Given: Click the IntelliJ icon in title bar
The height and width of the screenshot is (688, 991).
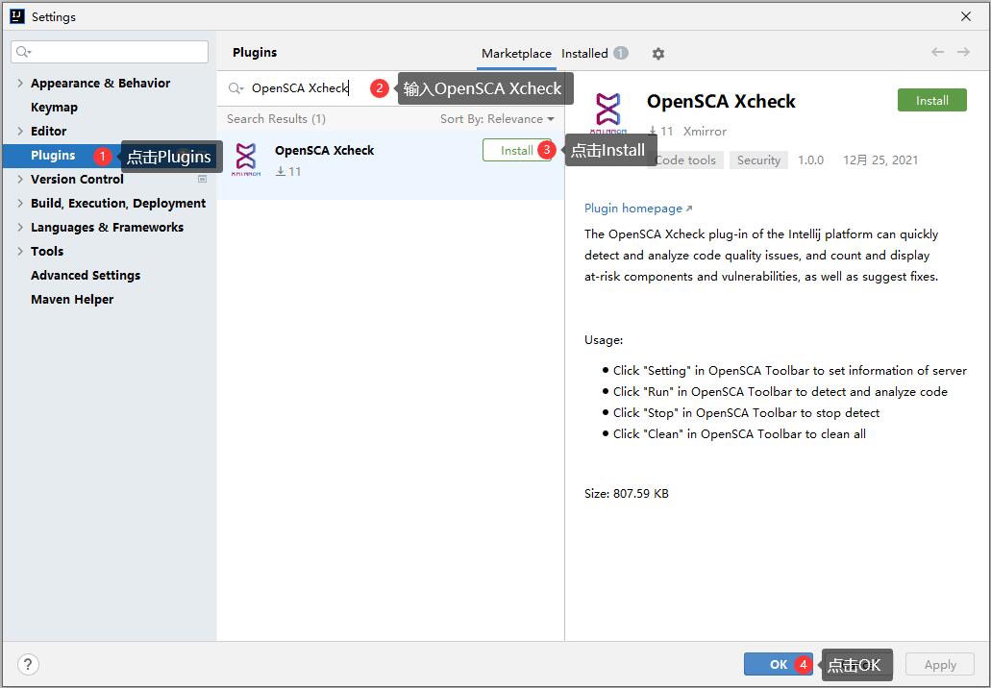Looking at the screenshot, I should pyautogui.click(x=17, y=16).
